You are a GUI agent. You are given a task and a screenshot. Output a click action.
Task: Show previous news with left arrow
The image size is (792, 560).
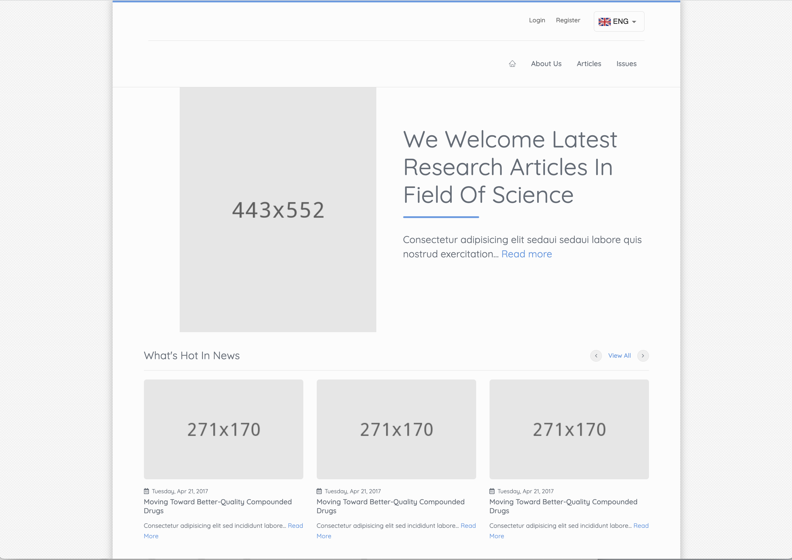[x=596, y=356]
